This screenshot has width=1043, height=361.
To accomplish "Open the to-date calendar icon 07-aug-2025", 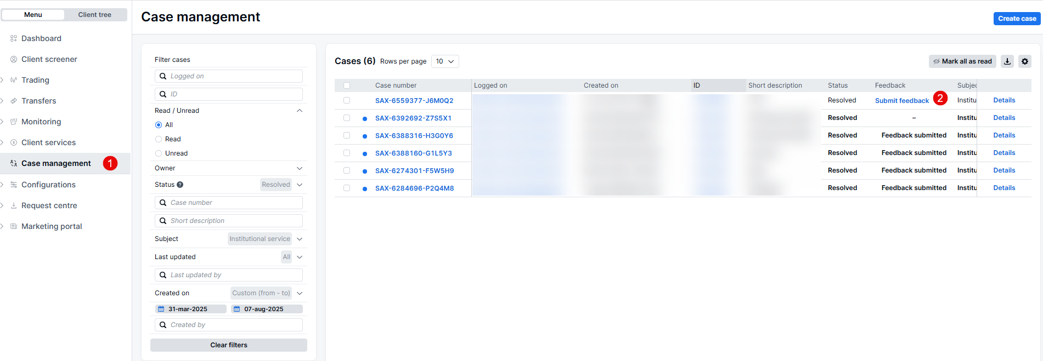I will click(x=237, y=309).
